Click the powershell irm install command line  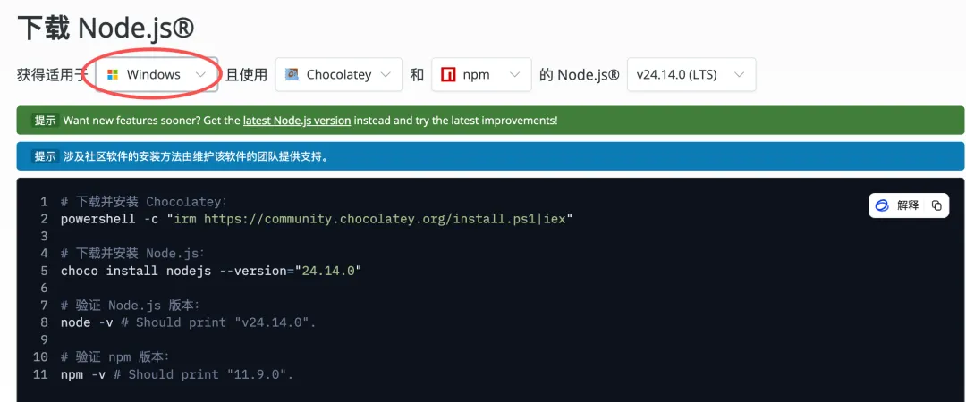pos(317,219)
